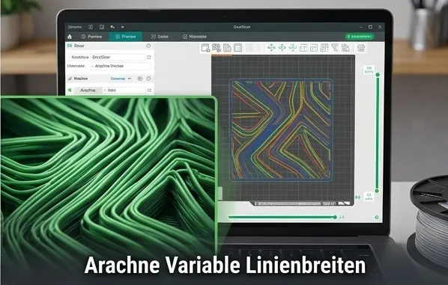Open the menu label at title bar's left
Image resolution: width=448 pixels, height=285 pixels.
coord(75,27)
